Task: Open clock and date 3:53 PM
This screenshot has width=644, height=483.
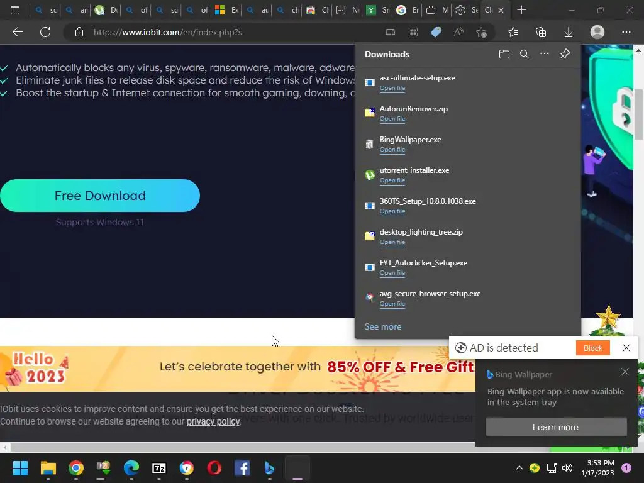Action: click(x=597, y=468)
